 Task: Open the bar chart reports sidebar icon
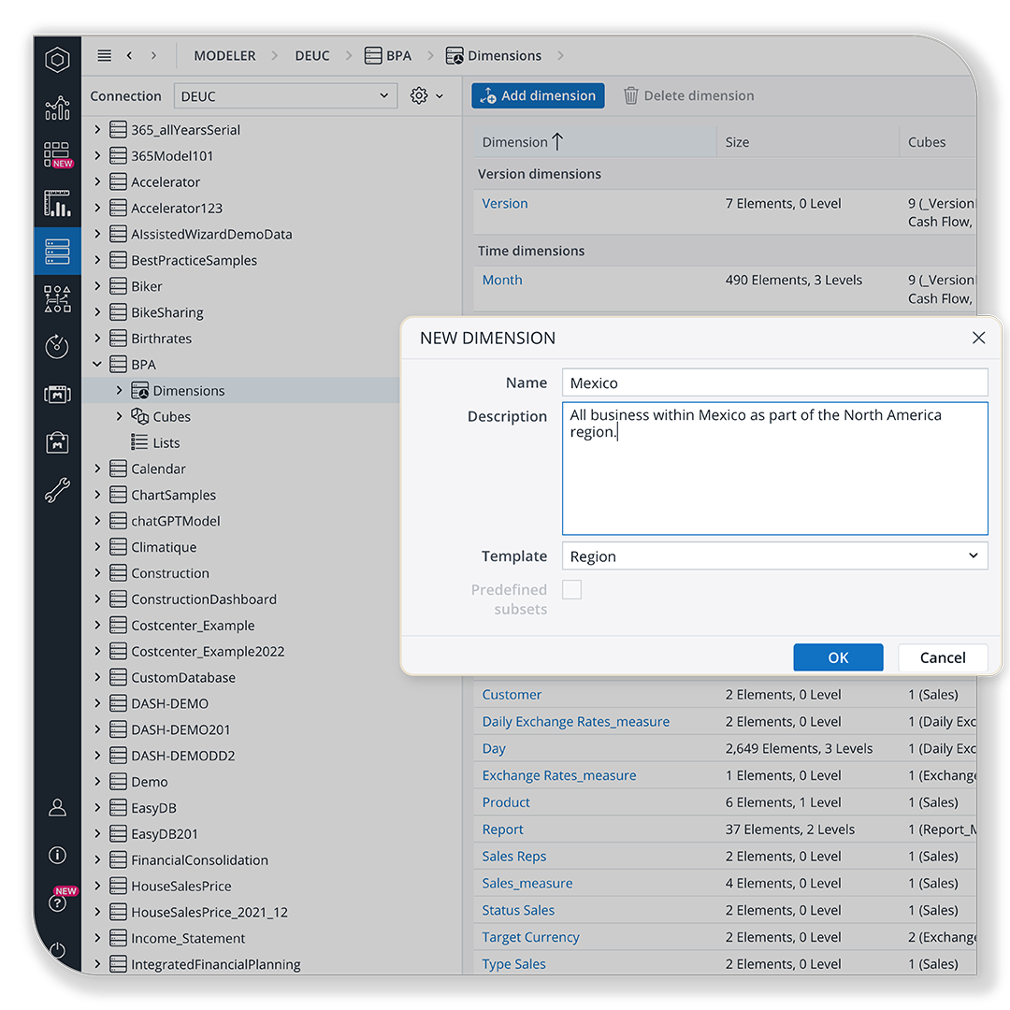point(57,203)
